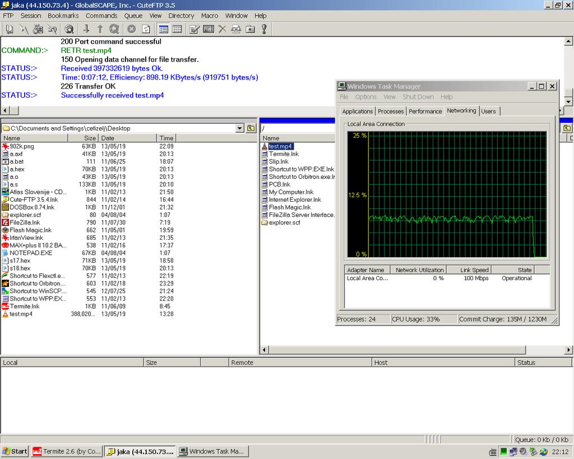Click the Edit file pencil icon
Image resolution: width=574 pixels, height=459 pixels.
pyautogui.click(x=195, y=29)
